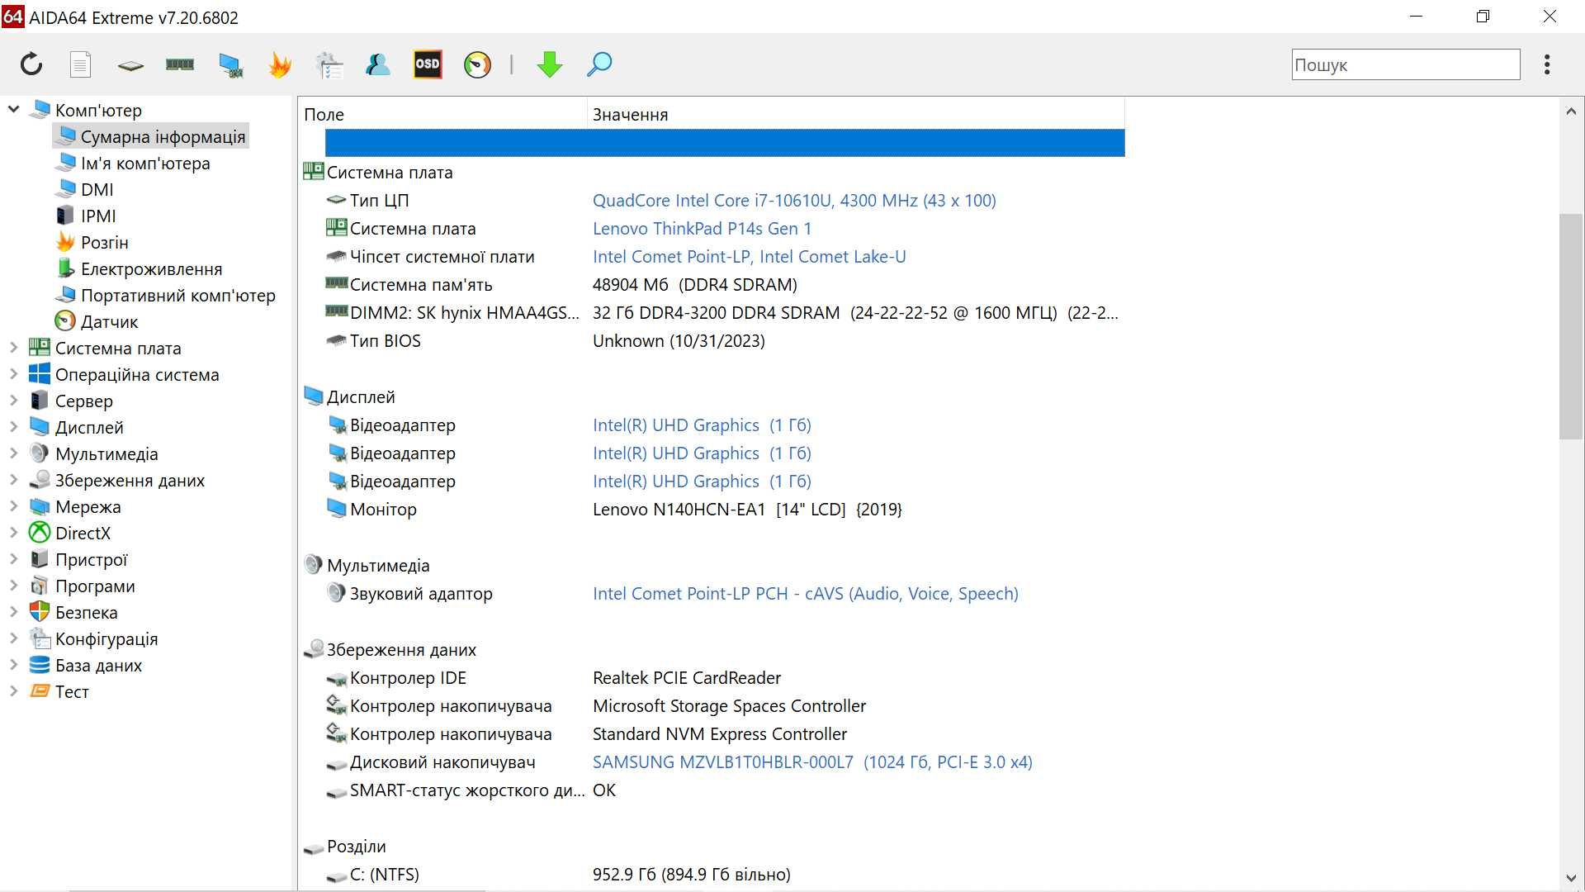The image size is (1585, 892).
Task: Select Датчик sensor tree item
Action: point(109,322)
